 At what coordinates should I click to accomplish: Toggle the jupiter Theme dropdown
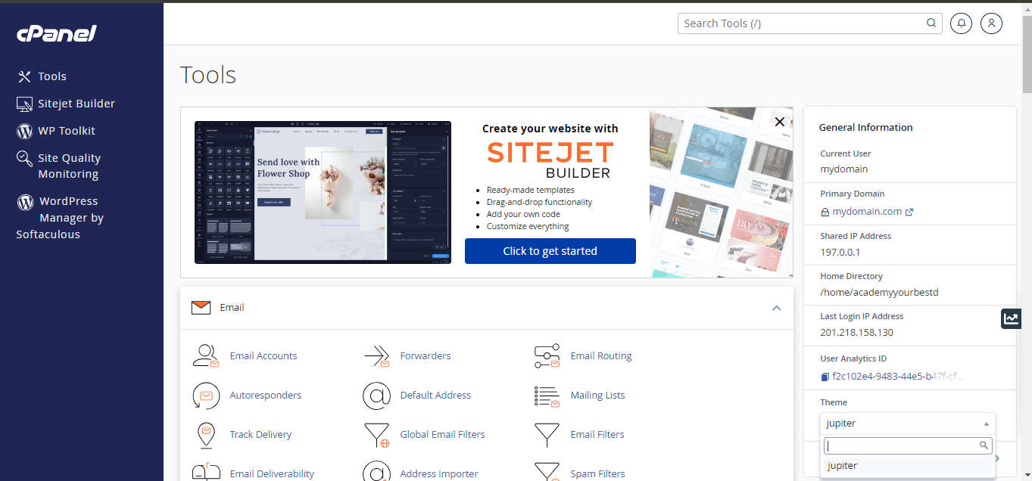(x=907, y=424)
